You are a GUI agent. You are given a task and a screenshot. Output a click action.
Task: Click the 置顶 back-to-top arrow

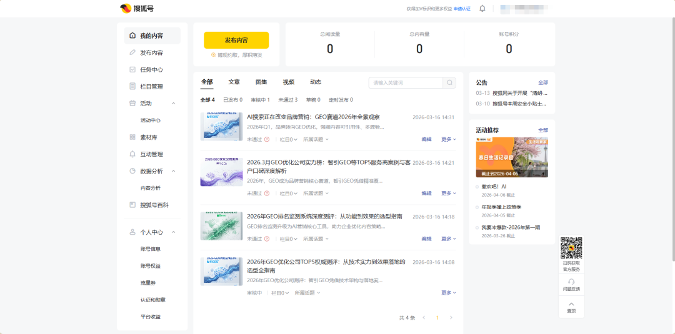[x=571, y=304]
